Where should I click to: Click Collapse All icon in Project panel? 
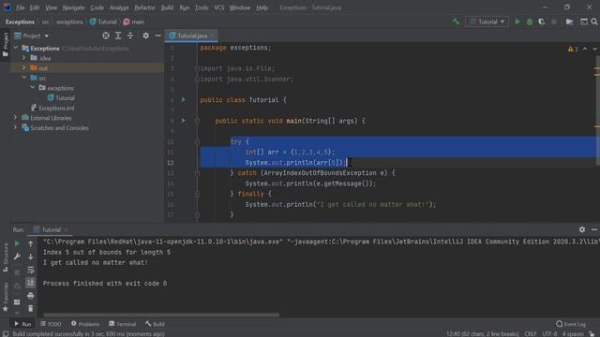point(130,36)
